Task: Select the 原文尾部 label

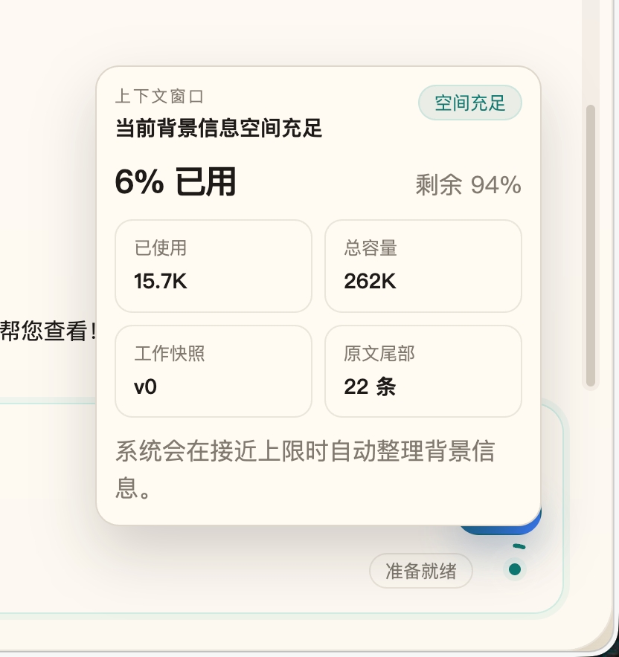Action: tap(379, 354)
